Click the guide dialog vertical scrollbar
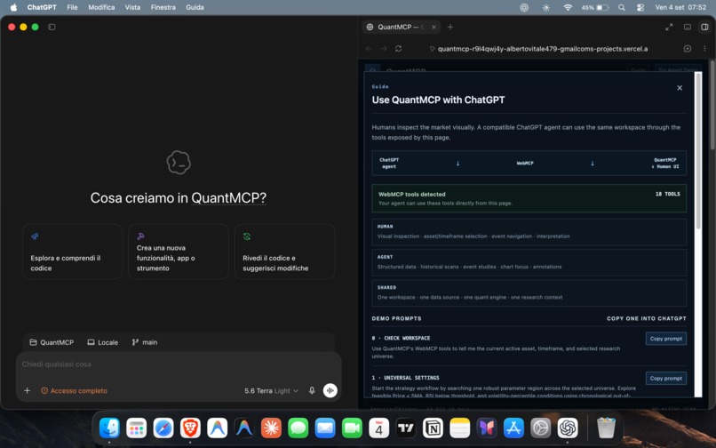This screenshot has height=448, width=716. (x=697, y=151)
